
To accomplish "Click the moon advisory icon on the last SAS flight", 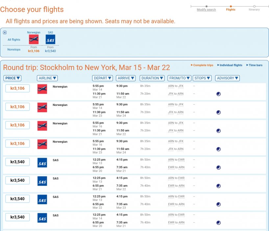I will click(218, 223).
